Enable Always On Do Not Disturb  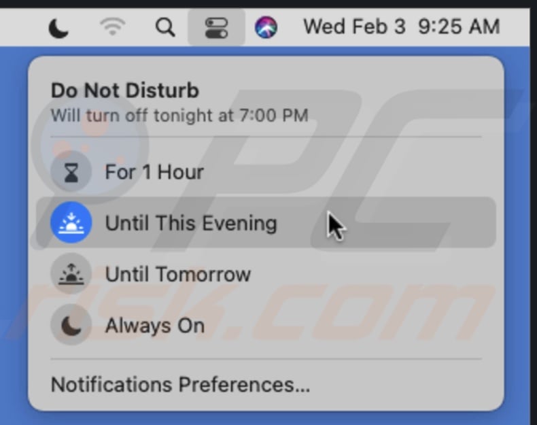(x=266, y=324)
